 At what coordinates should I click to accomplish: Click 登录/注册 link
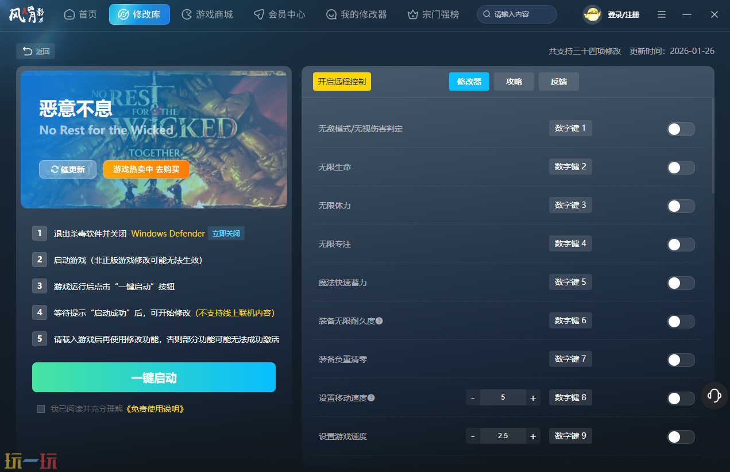[623, 15]
